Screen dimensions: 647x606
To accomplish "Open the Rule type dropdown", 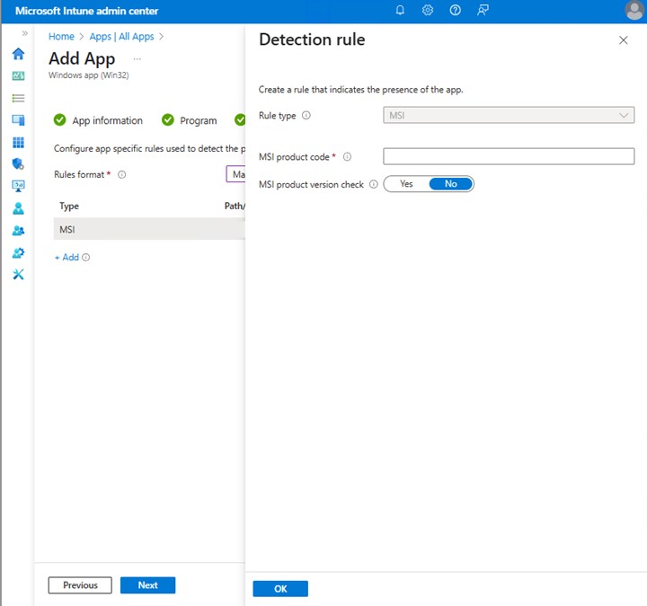I will pyautogui.click(x=509, y=116).
